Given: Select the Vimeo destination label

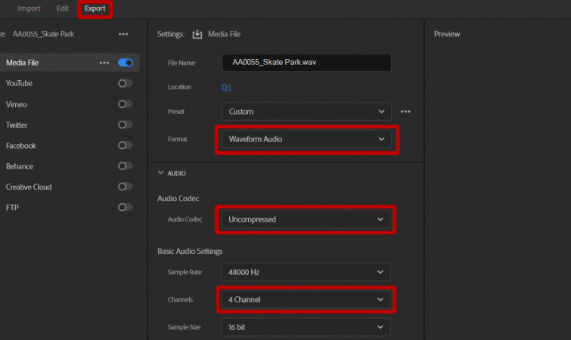Looking at the screenshot, I should click(16, 104).
